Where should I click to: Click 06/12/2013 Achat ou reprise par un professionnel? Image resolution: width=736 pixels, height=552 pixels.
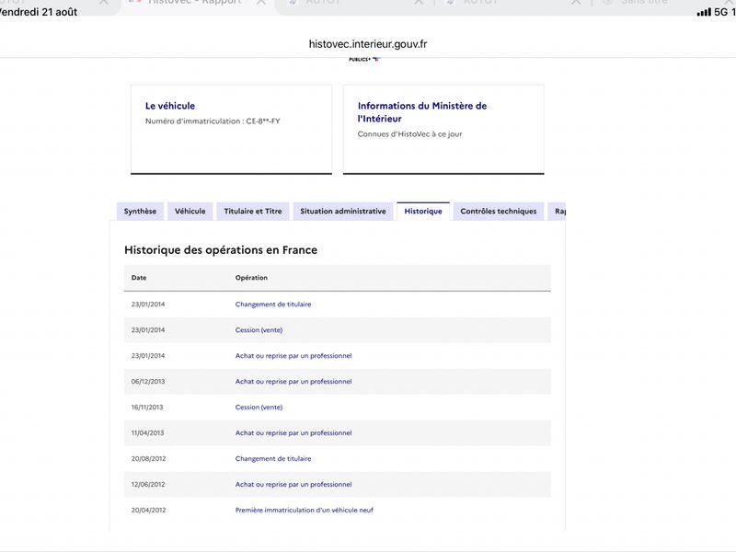293,382
